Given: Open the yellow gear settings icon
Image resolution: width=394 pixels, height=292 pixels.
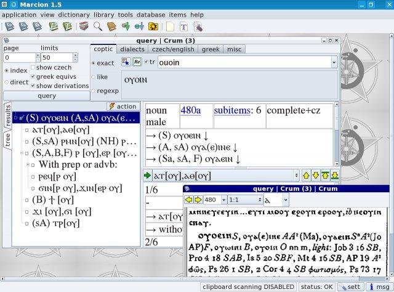Looking at the screenshot, I should tap(153, 26).
